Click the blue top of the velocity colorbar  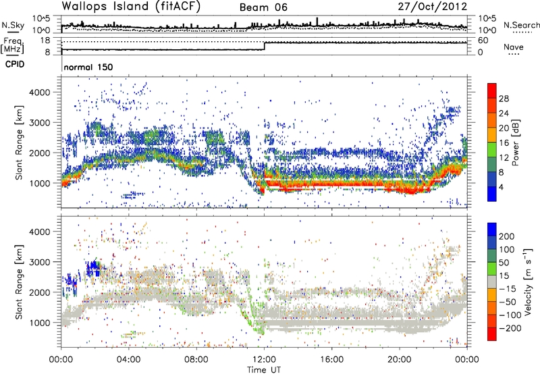click(492, 230)
